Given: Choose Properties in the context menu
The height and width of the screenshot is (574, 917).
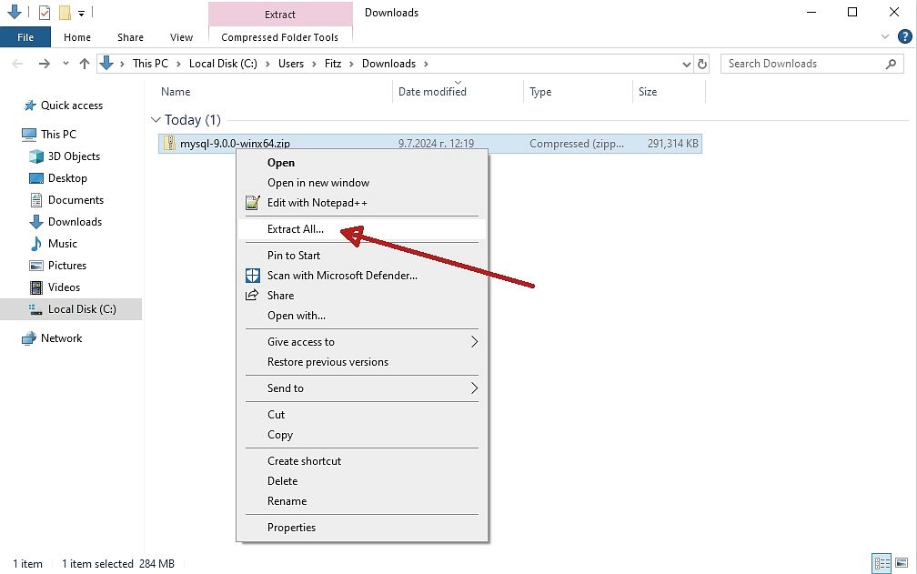Looking at the screenshot, I should coord(362,528).
